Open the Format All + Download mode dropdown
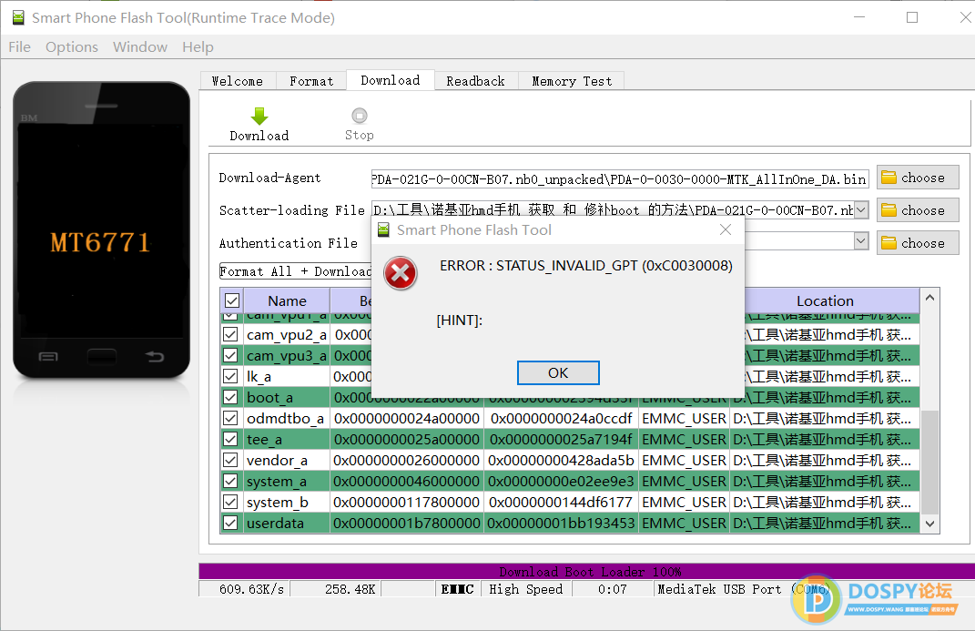 296,271
